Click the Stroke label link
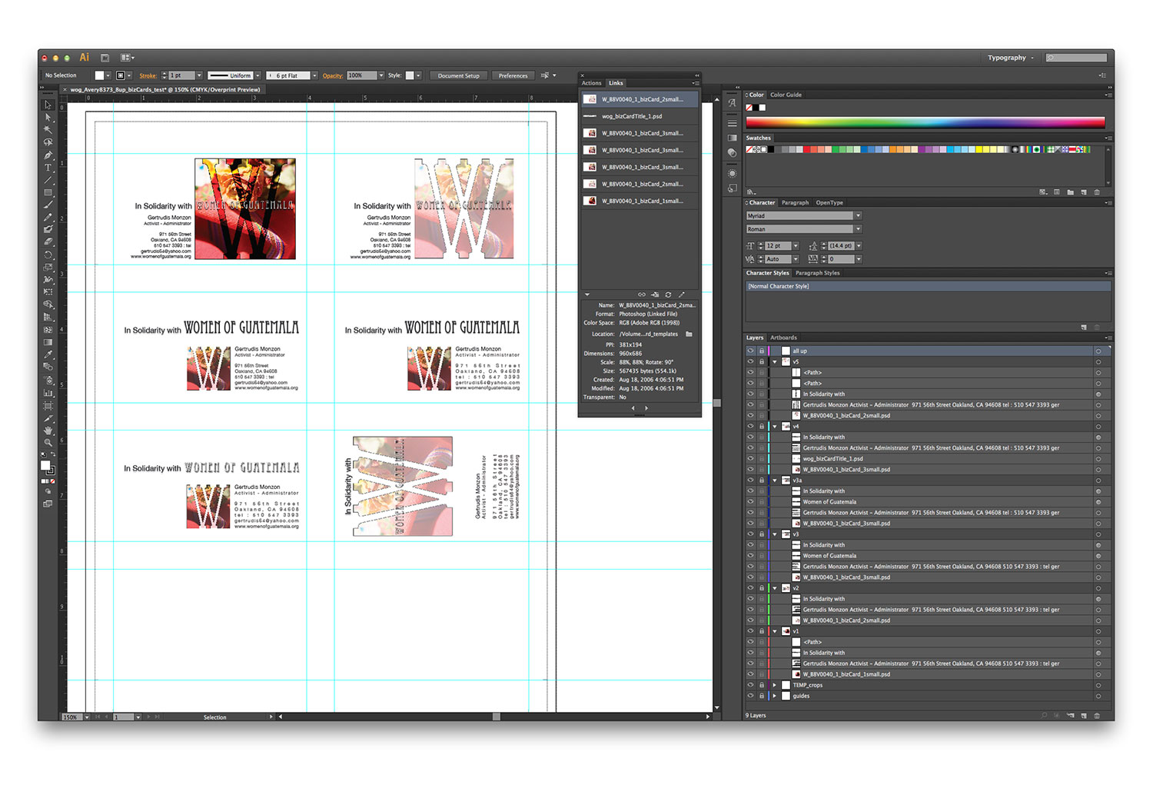 coord(148,75)
